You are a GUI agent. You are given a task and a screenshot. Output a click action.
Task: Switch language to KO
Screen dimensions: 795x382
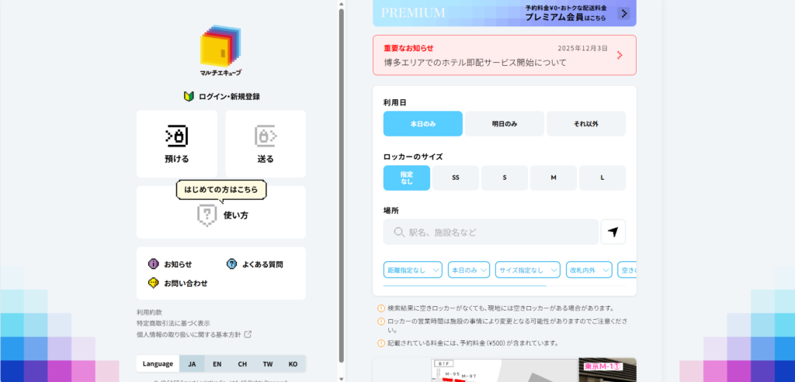(293, 363)
